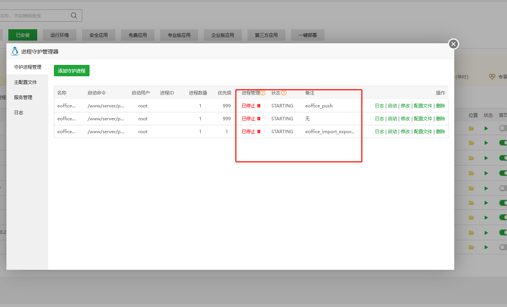Switch to the 运行环境 tab
507x307 pixels.
(x=60, y=35)
